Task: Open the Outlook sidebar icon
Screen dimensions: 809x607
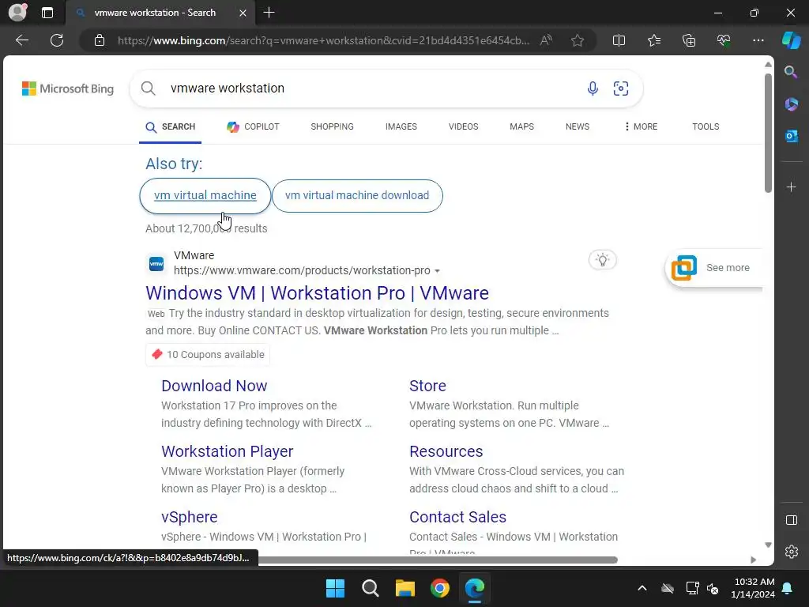Action: pyautogui.click(x=791, y=136)
